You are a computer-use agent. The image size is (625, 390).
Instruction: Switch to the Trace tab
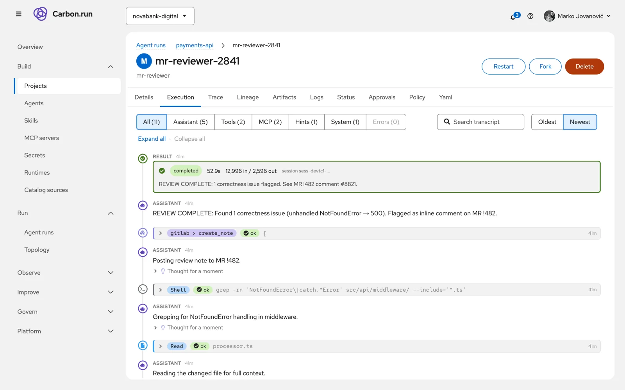[216, 97]
